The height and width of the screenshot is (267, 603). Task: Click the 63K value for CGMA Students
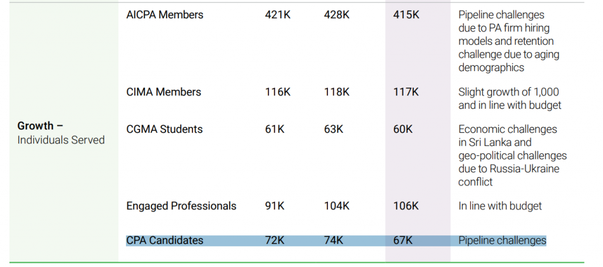[x=334, y=129]
